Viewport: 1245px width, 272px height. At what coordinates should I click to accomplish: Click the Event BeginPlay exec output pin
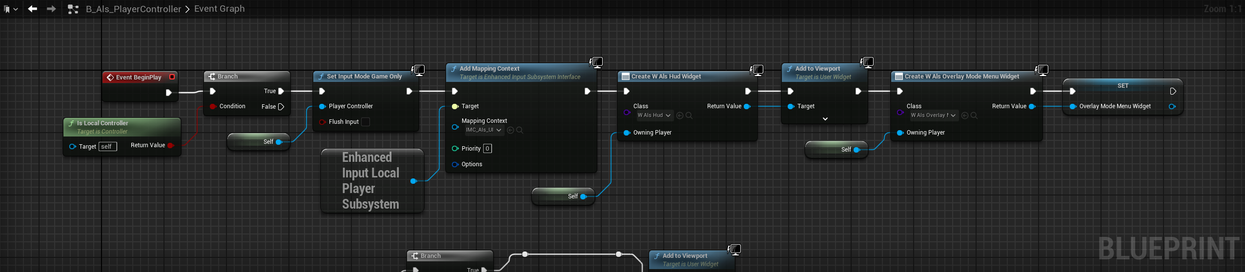[168, 92]
